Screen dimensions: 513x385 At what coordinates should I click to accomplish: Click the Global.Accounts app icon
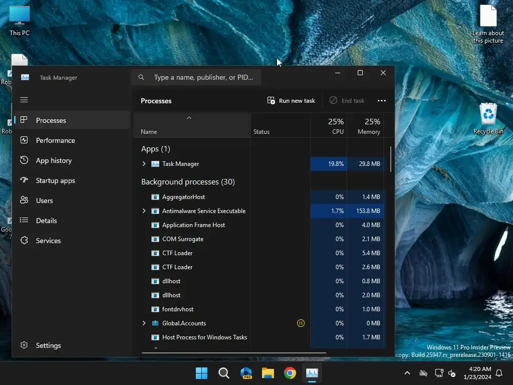tap(155, 323)
